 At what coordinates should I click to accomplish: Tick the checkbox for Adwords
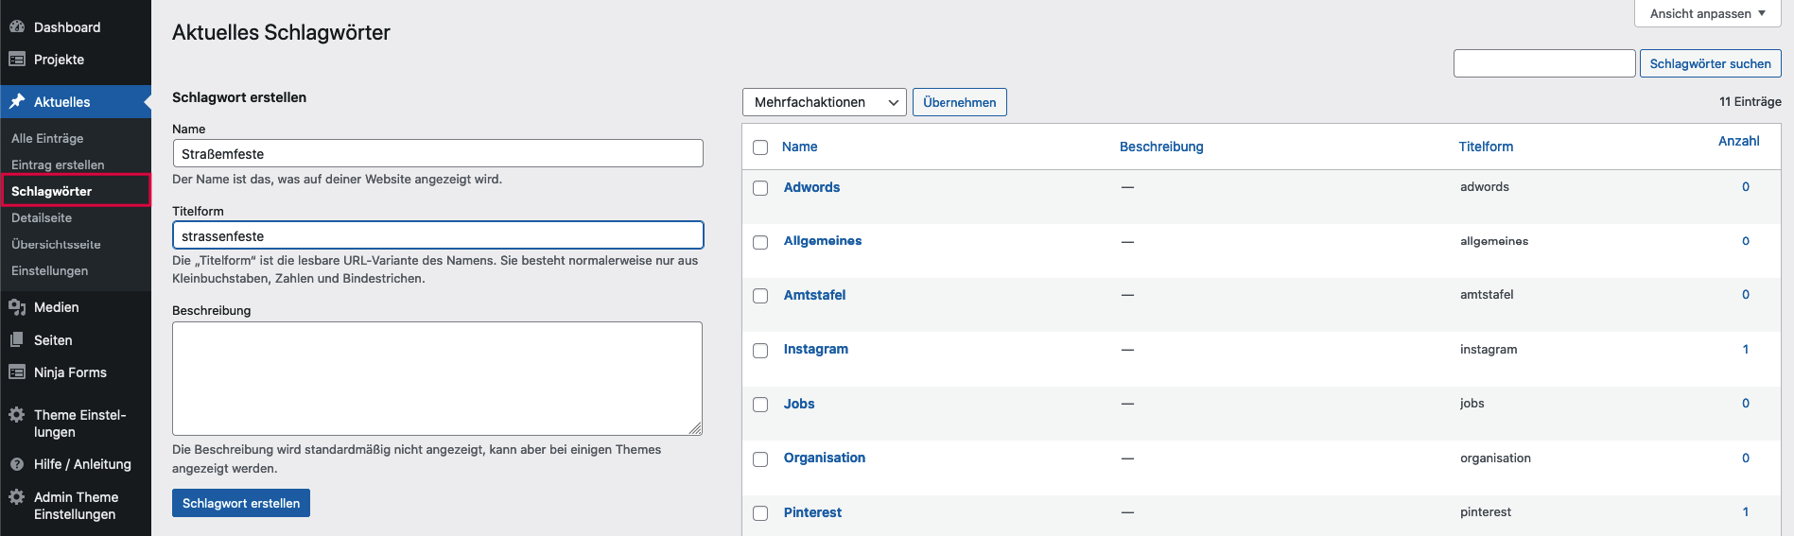[760, 188]
